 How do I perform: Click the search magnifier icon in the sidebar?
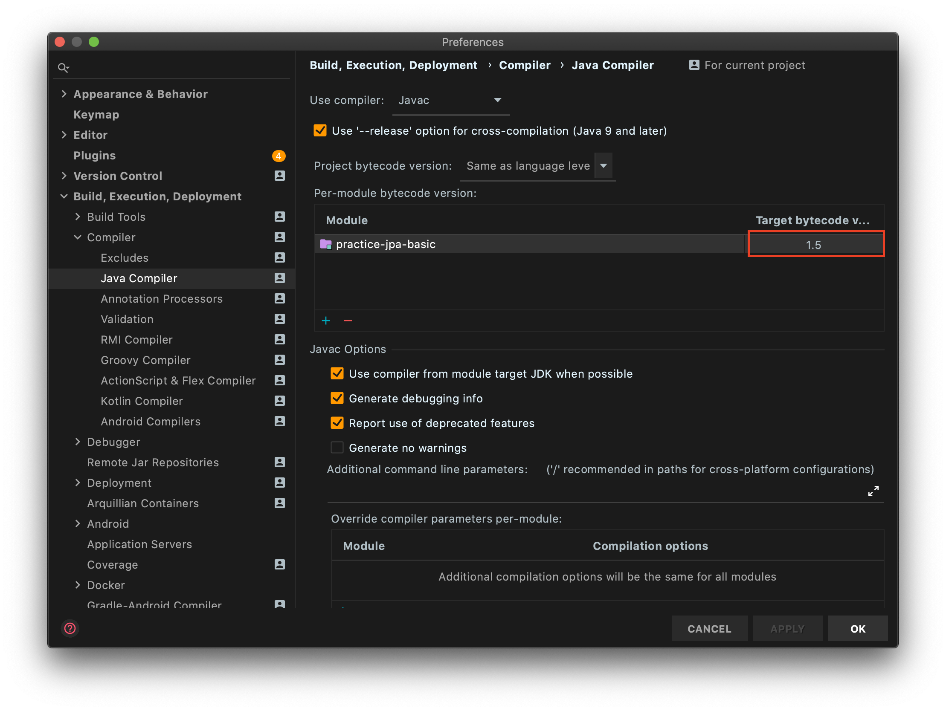63,68
